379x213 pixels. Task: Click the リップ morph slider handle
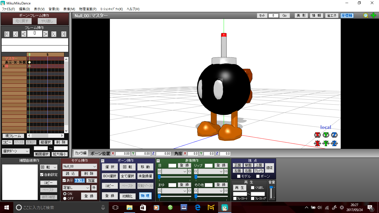click(196, 177)
